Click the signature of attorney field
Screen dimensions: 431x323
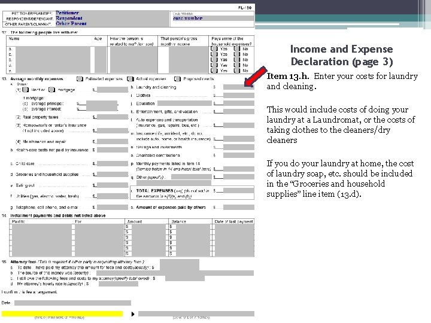pyautogui.click(x=196, y=313)
